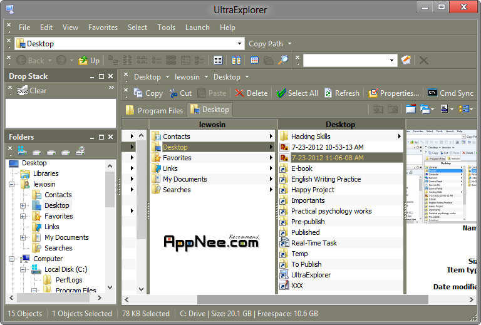Select Libraries in the Folders tree
Viewport: 481px width, 325px height.
46,173
